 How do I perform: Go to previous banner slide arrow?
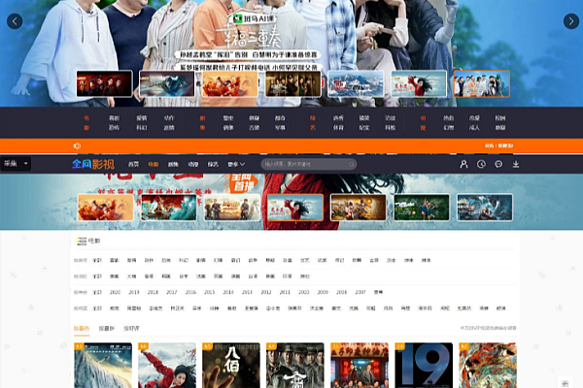15,21
